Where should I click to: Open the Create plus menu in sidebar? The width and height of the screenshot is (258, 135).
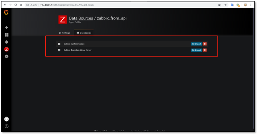click(x=7, y=28)
